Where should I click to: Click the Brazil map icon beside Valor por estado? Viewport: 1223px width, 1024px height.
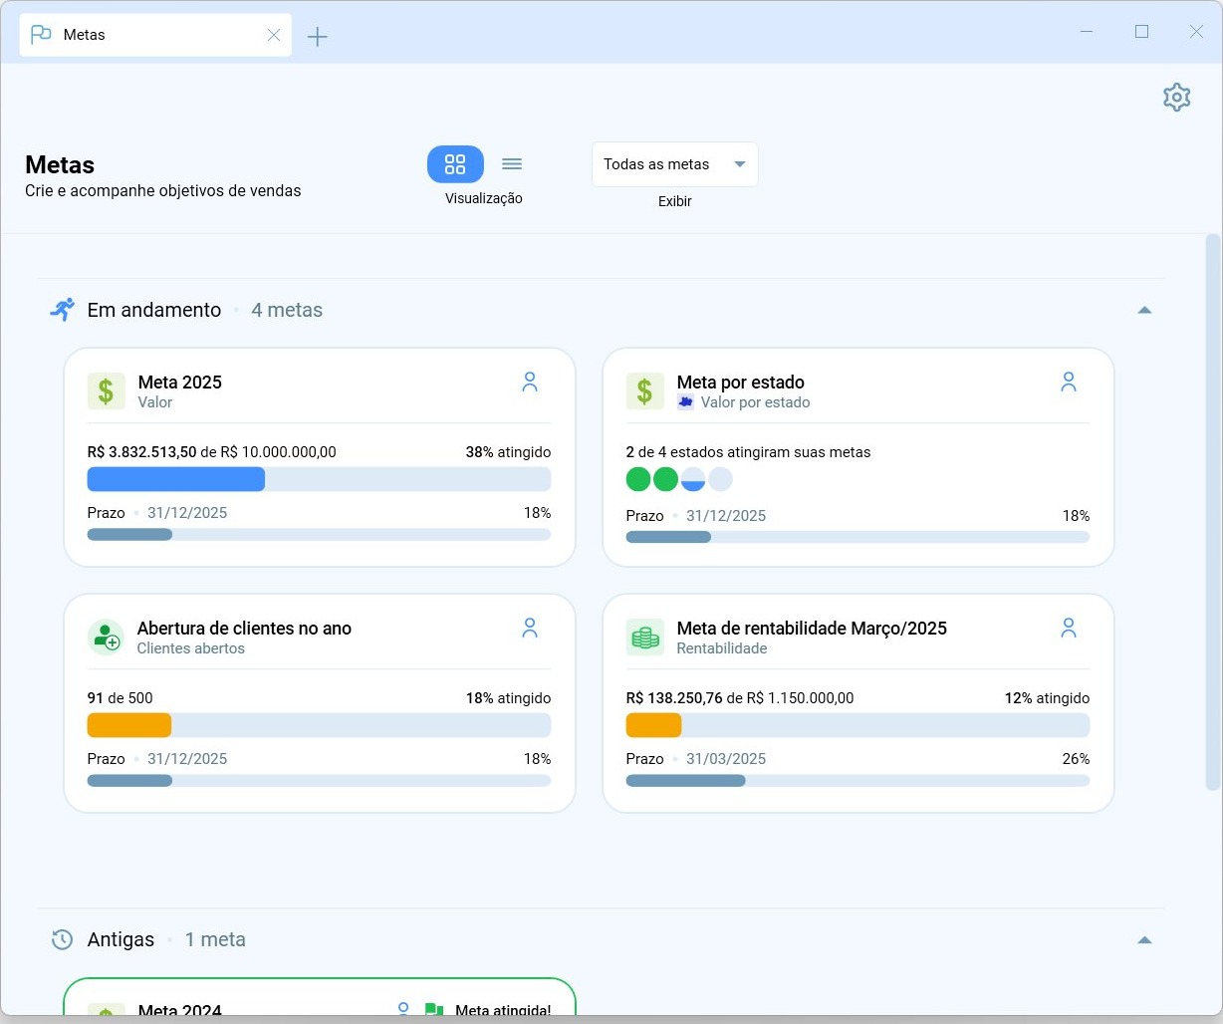point(685,402)
